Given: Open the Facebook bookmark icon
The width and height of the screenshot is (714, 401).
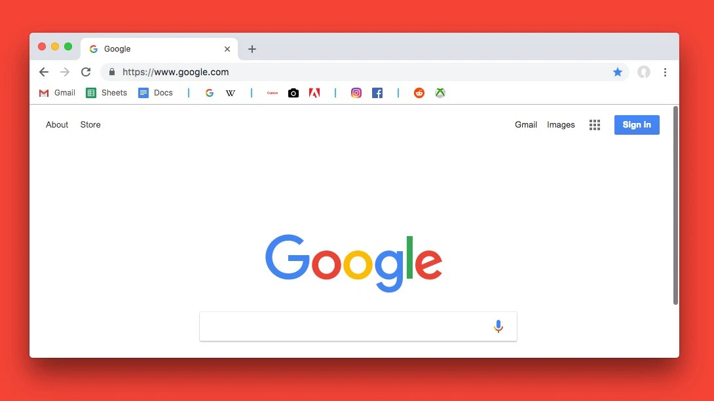Looking at the screenshot, I should click(x=377, y=93).
